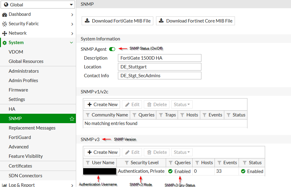Select the SNMP menu item
This screenshot has width=291, height=187.
click(x=38, y=119)
